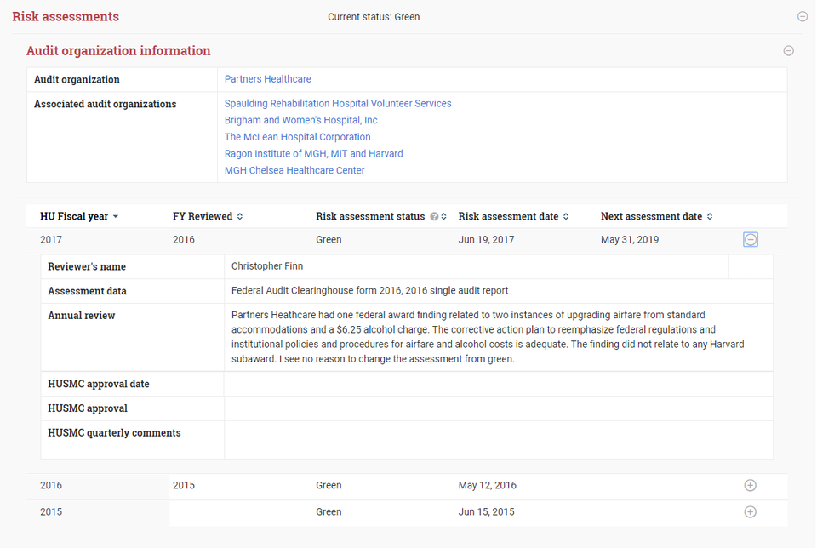
Task: Click the May 31, 2019 next assessment date
Action: click(630, 240)
